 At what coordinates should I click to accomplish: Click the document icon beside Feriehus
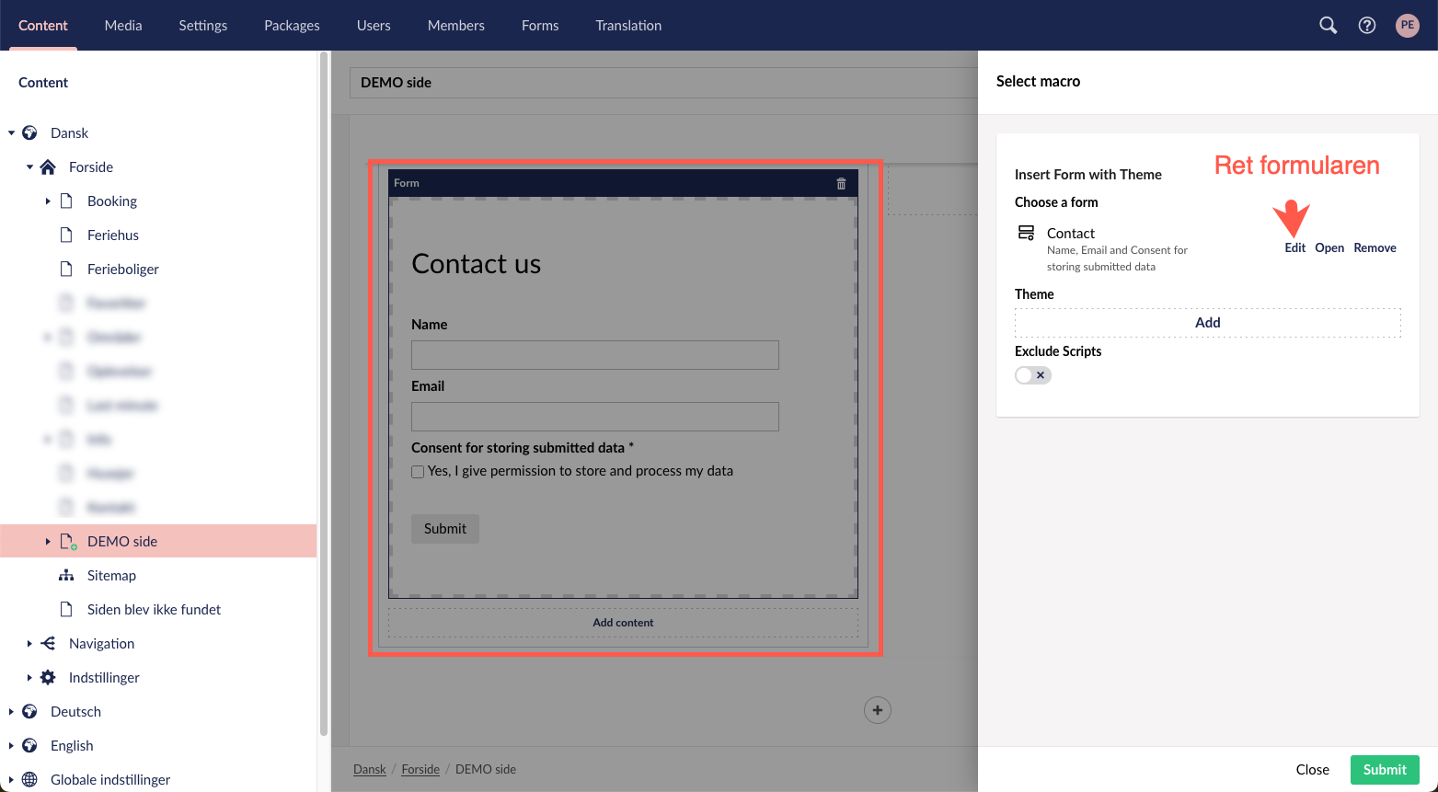pyautogui.click(x=66, y=235)
